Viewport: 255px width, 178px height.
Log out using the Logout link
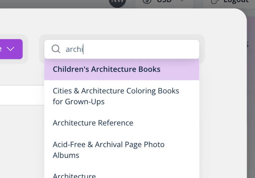[236, 2]
